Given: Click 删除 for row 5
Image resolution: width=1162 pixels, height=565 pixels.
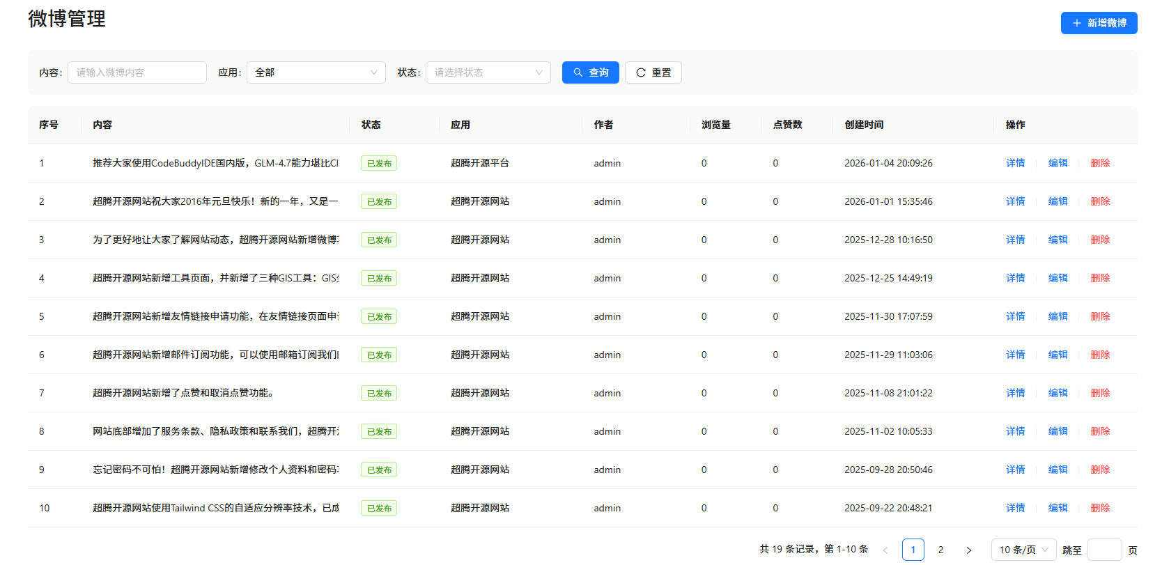Looking at the screenshot, I should point(1100,316).
